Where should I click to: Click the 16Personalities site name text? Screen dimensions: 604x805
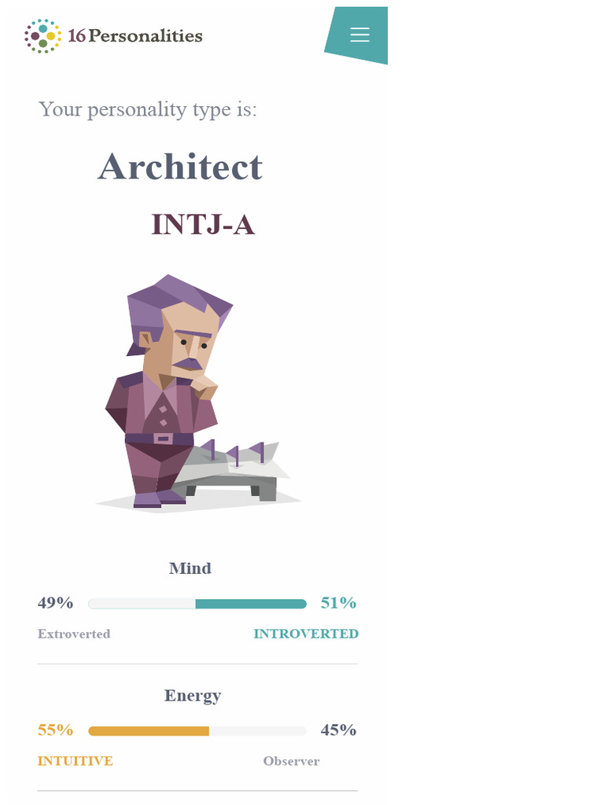[135, 35]
